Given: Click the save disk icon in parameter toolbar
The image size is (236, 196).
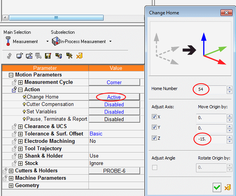Looking at the screenshot, I should pyautogui.click(x=49, y=56).
